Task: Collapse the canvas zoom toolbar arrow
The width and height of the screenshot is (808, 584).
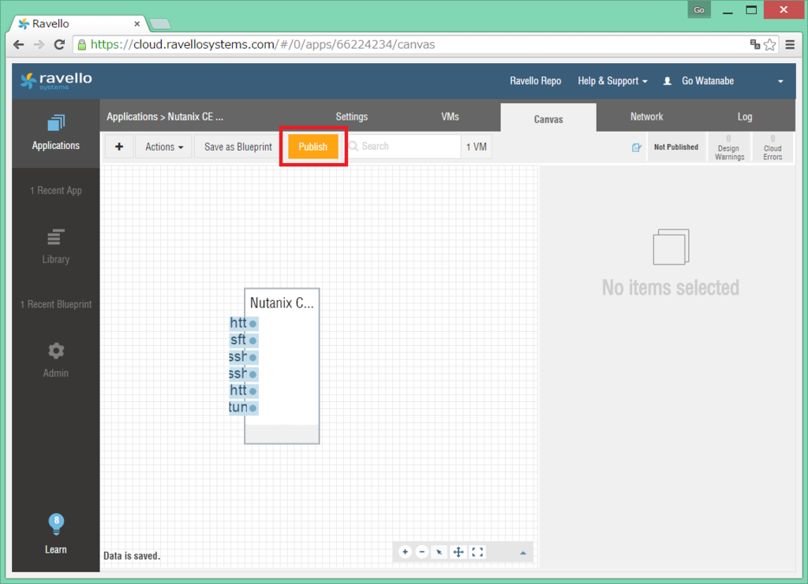Action: [x=523, y=553]
